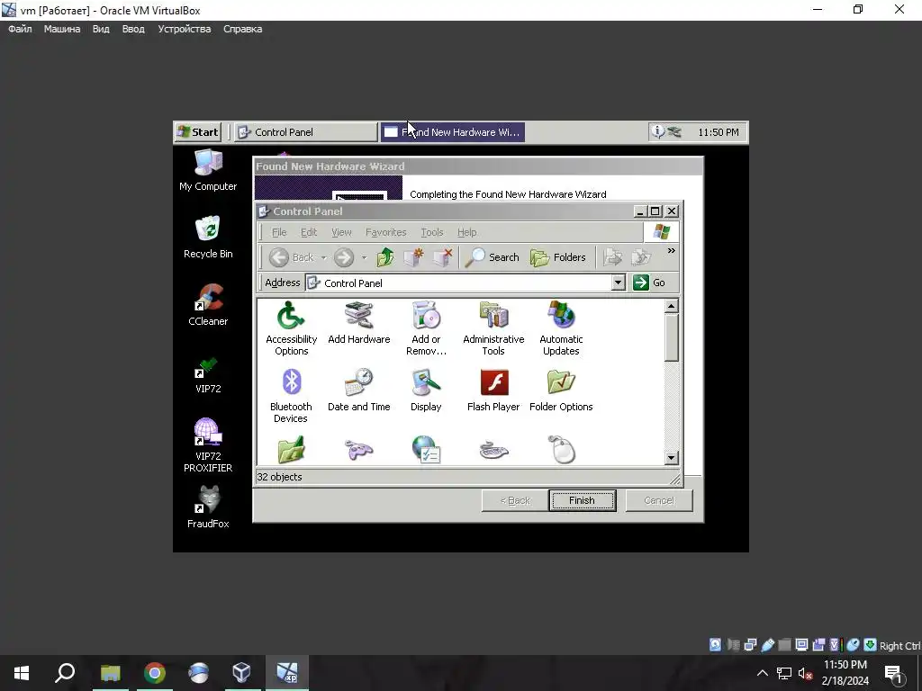Expand the Back history dropdown arrow

[323, 258]
